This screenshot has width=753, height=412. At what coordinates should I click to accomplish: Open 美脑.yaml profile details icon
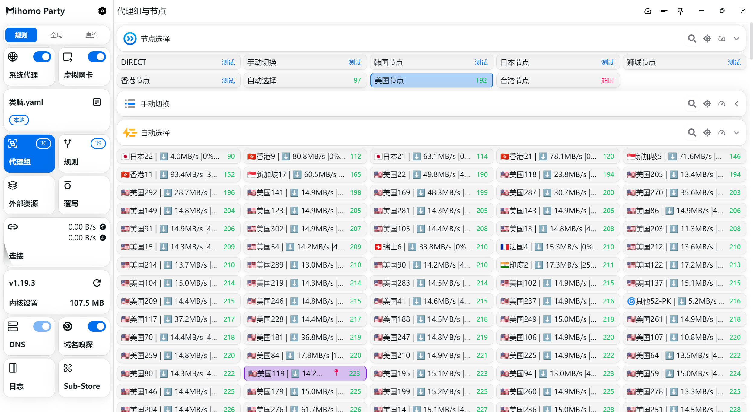tap(97, 102)
